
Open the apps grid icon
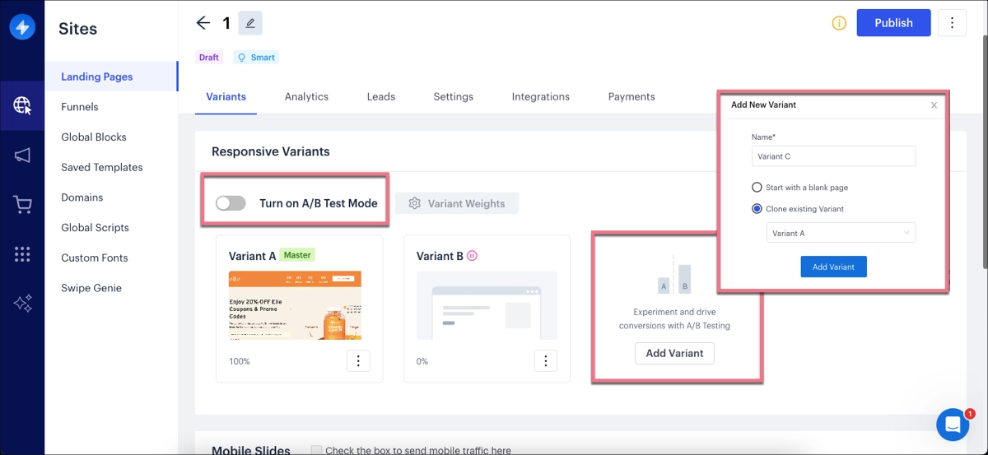point(22,254)
